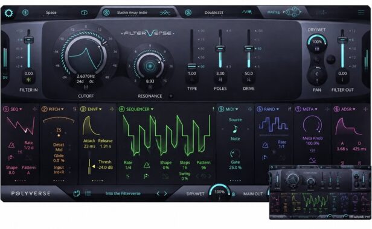This screenshot has width=372, height=229.
Task: Go to the next preset with right arrow
Action: coord(165,193)
